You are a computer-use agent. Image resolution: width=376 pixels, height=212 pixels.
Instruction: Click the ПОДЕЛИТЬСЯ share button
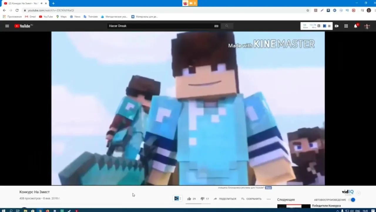click(x=225, y=199)
